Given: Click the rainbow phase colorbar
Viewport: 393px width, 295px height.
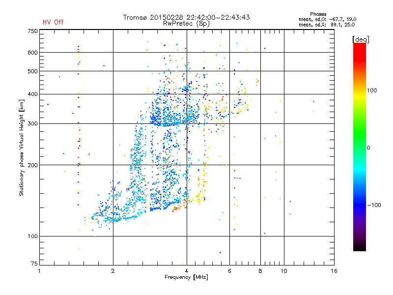Looking at the screenshot, I should coord(360,147).
